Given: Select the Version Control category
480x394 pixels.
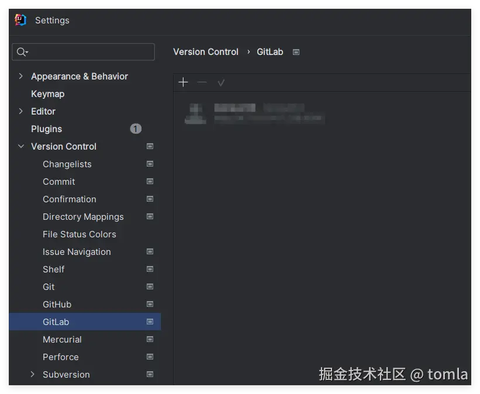Looking at the screenshot, I should coord(64,147).
